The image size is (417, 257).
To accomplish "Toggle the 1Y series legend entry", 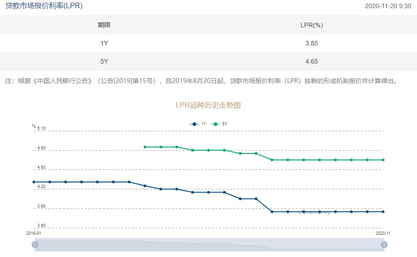I will click(x=198, y=124).
